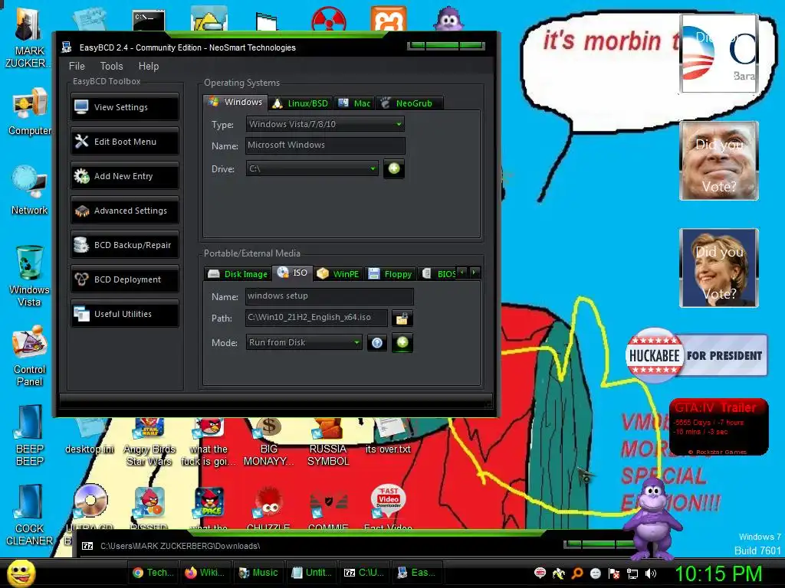The width and height of the screenshot is (785, 588).
Task: Switch to the Wiki... Firefox taskbar item
Action: point(205,573)
